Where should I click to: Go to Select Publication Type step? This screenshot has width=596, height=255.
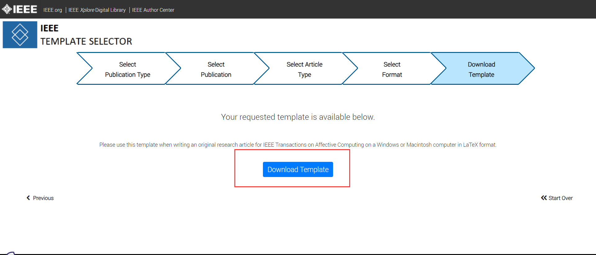coord(128,69)
